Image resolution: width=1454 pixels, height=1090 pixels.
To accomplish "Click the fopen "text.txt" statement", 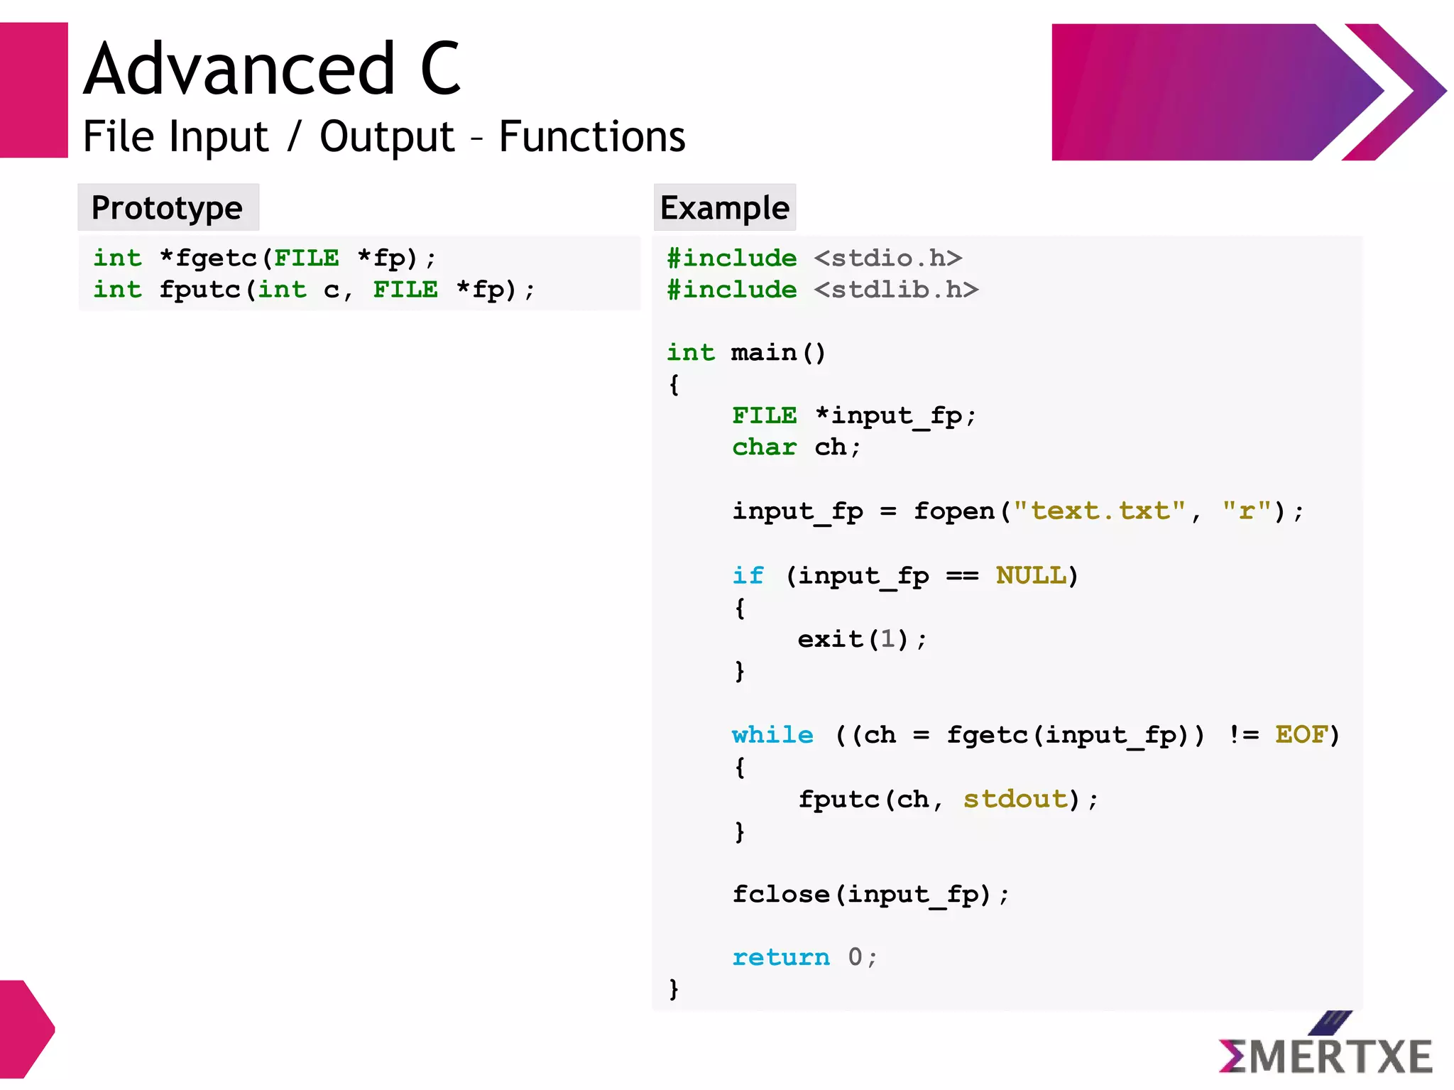I will tap(1017, 511).
